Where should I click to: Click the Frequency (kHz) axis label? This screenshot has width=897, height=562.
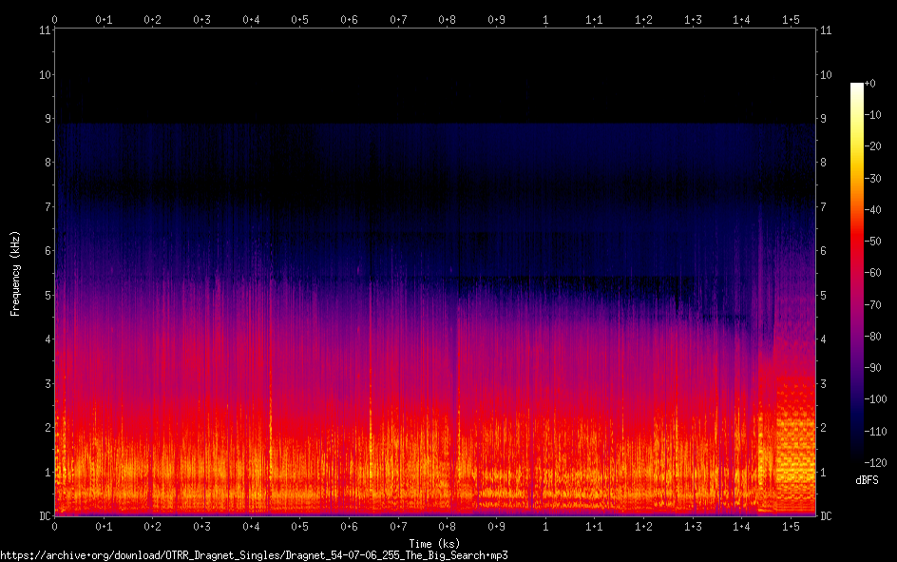pos(15,273)
